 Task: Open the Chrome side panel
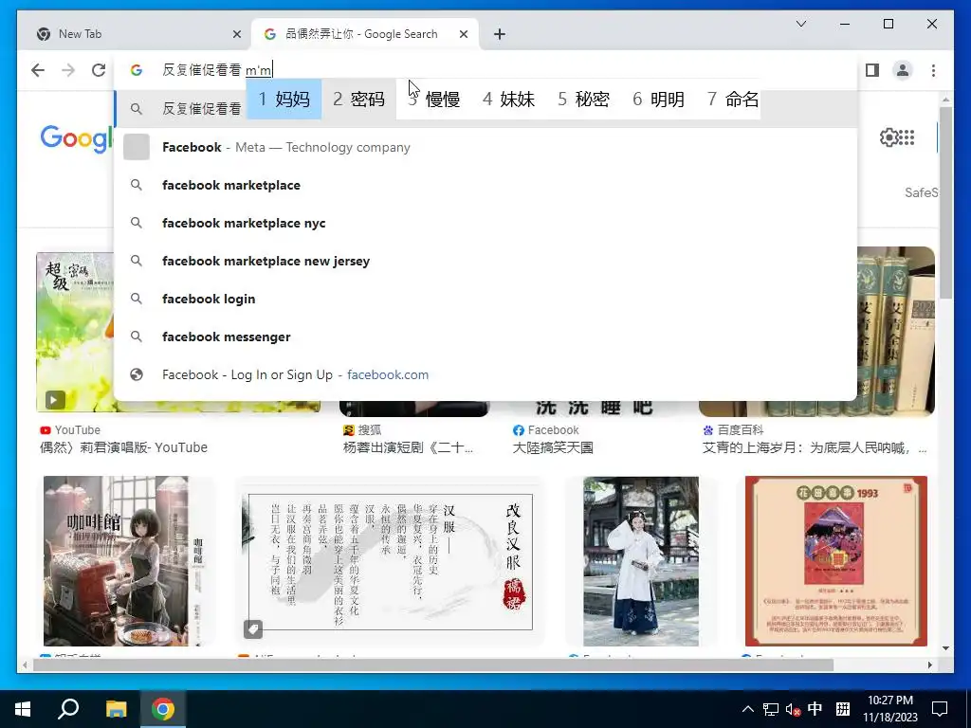pos(872,70)
